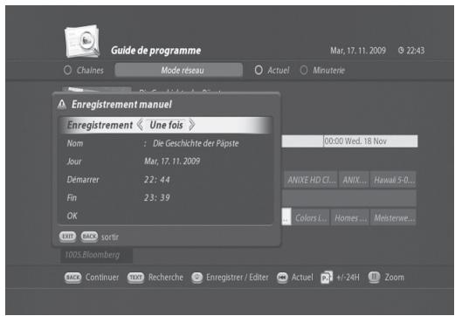
Task: Click the Continuer label in bottom bar
Action: (102, 278)
